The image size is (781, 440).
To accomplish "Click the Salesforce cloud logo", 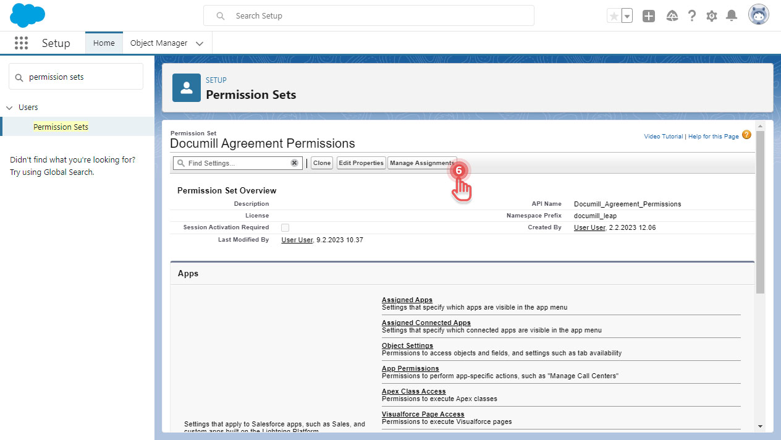I will [27, 15].
